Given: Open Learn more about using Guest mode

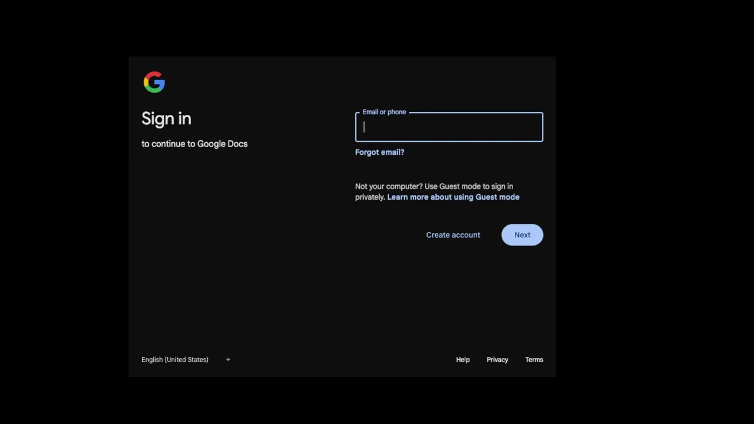Looking at the screenshot, I should tap(453, 197).
